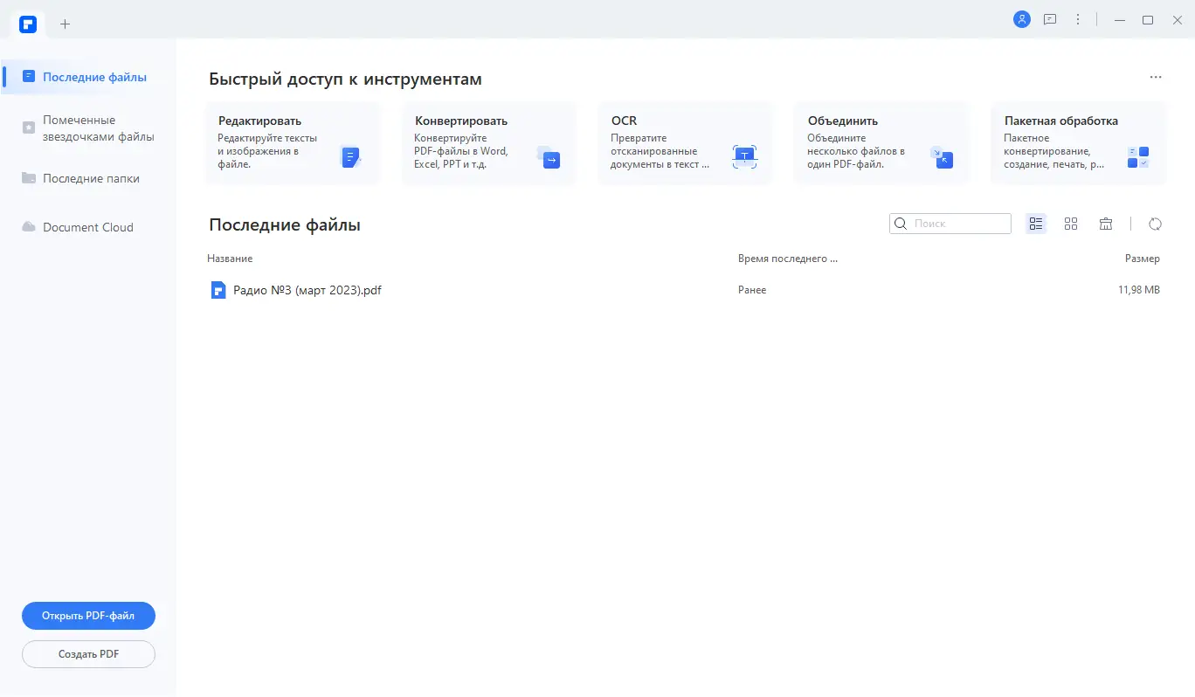This screenshot has width=1195, height=697.
Task: Maximize the application window
Action: (x=1148, y=20)
